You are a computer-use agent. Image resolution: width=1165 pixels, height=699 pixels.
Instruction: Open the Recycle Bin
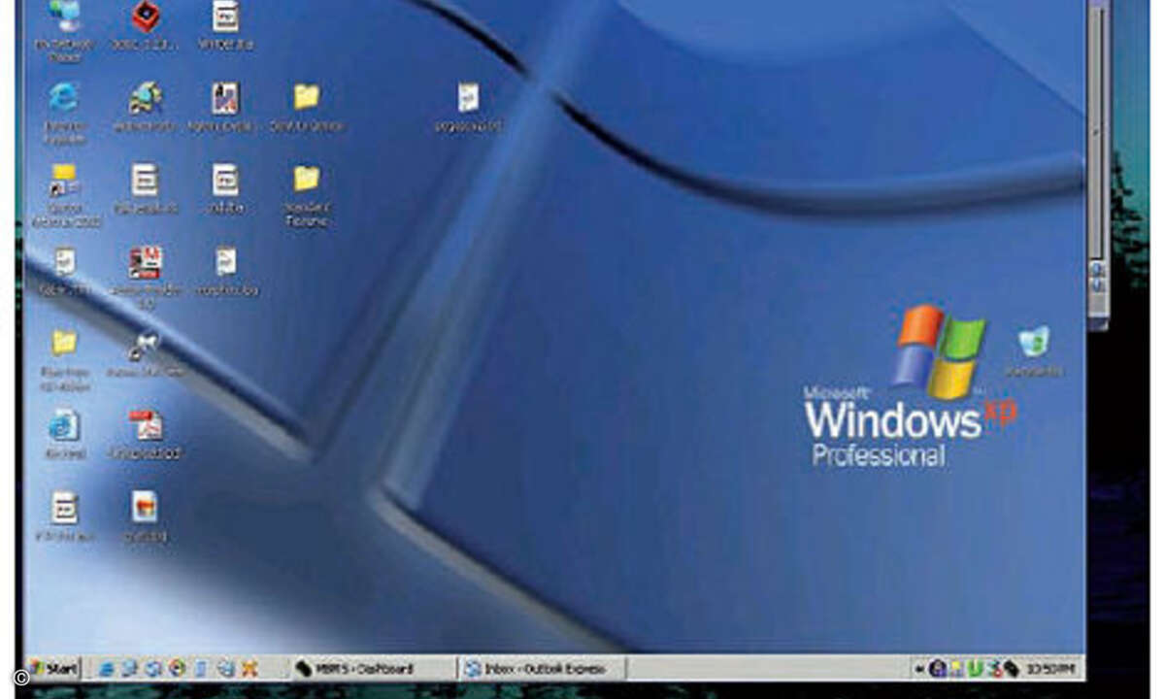coord(1033,342)
